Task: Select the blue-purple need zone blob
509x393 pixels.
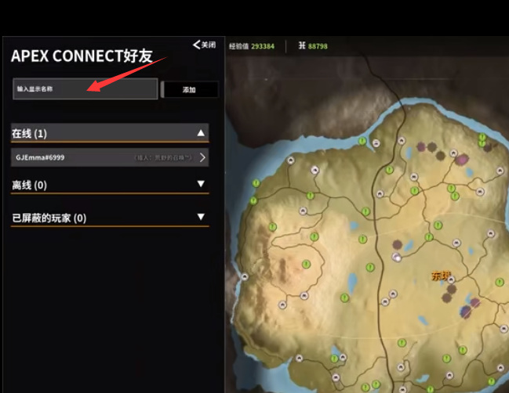Action: [x=466, y=312]
